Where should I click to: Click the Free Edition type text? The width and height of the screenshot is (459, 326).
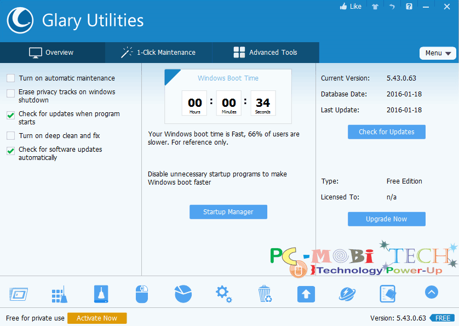[404, 181]
